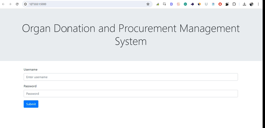Open the teal quotation mark extension
The width and height of the screenshot is (265, 128).
[x=185, y=4]
